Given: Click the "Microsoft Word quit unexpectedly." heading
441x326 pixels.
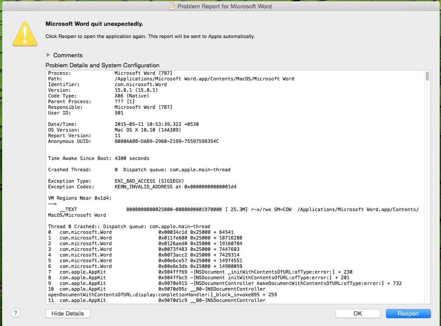Looking at the screenshot, I should coord(94,24).
